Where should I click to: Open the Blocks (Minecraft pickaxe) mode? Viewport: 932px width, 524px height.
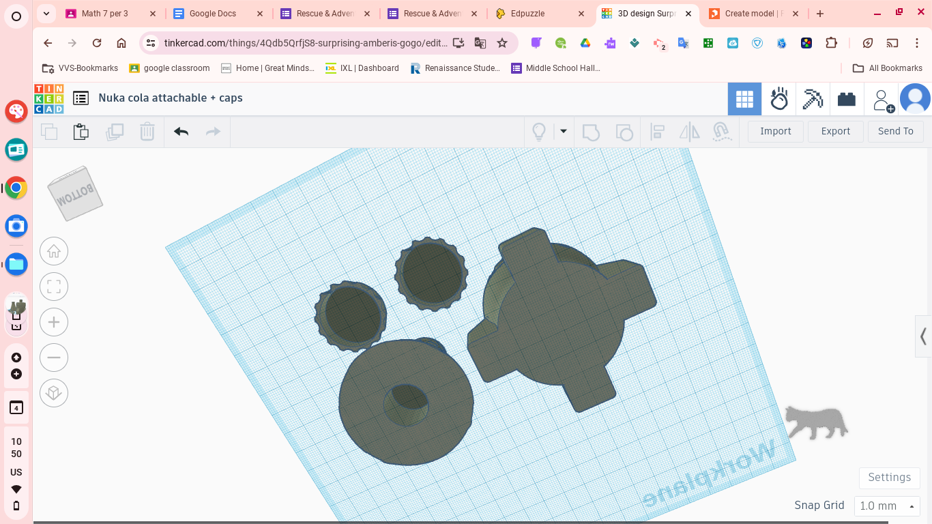[x=813, y=99]
